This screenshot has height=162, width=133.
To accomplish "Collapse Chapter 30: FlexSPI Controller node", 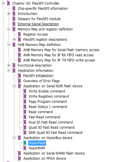I will click(x=3, y=3).
